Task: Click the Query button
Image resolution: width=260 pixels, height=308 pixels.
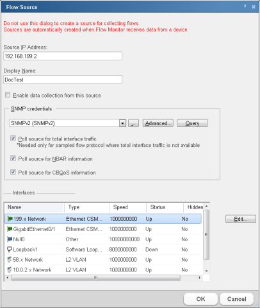Action: (x=192, y=123)
